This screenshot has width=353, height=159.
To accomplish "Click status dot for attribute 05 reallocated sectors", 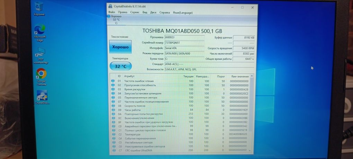I will click(x=113, y=97).
